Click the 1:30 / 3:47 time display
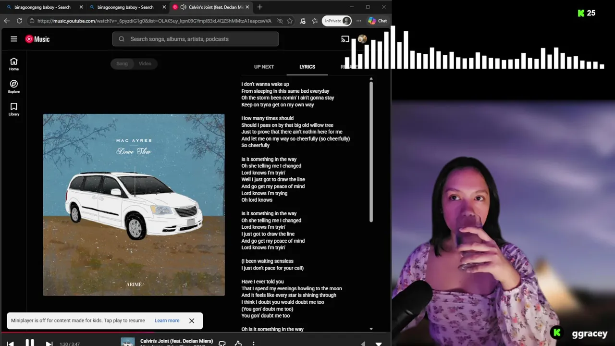615x346 pixels. click(70, 344)
